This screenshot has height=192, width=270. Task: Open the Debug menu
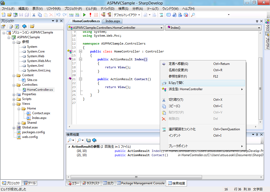(x=108, y=9)
